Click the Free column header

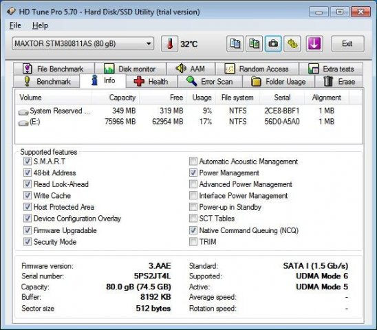click(163, 98)
